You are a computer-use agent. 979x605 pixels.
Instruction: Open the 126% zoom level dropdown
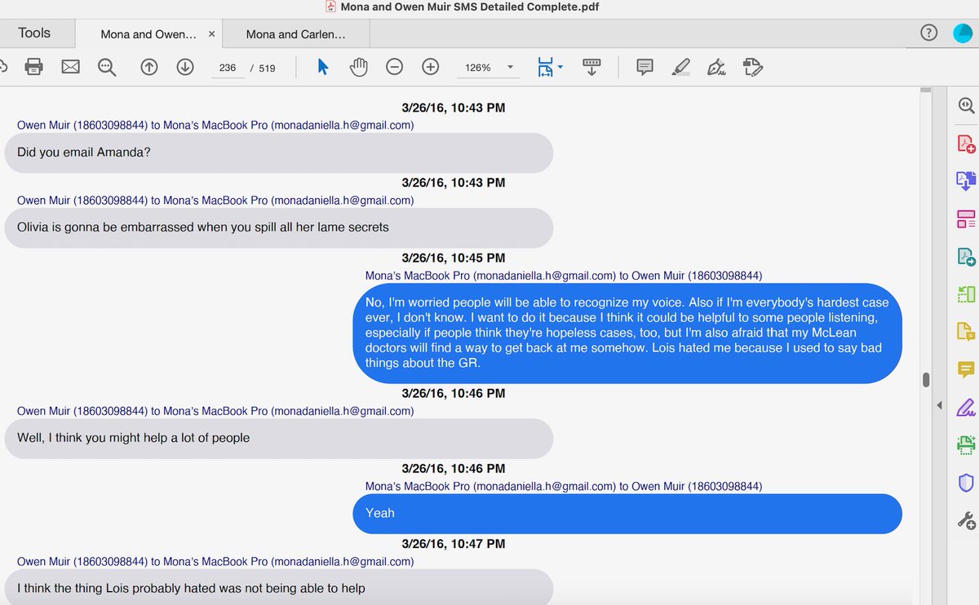click(489, 68)
